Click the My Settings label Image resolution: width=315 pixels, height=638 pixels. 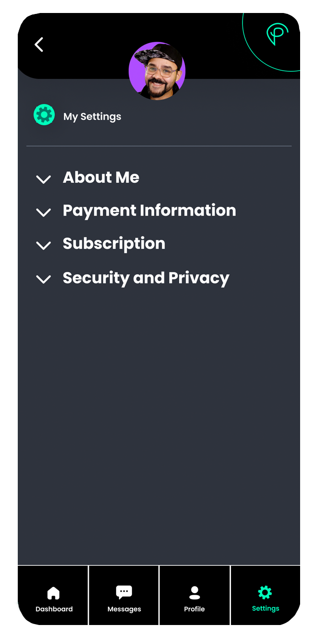click(92, 116)
